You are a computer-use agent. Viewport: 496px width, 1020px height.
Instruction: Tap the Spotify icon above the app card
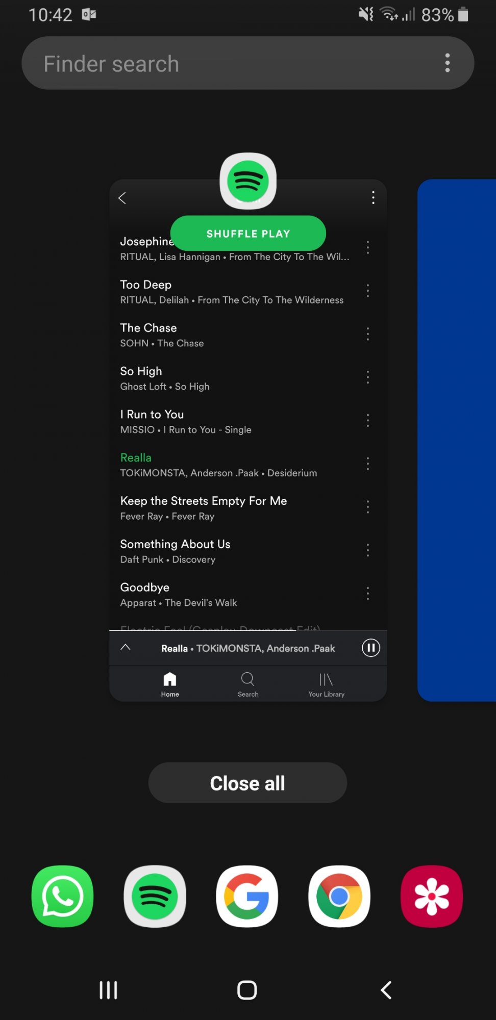pos(248,181)
